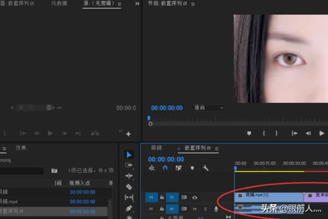The width and height of the screenshot is (328, 219).
Task: Close the 嵌套序列 01 timeline tab
Action: tap(179, 148)
